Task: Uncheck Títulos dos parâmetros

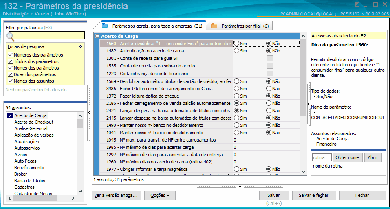Action: (11, 61)
